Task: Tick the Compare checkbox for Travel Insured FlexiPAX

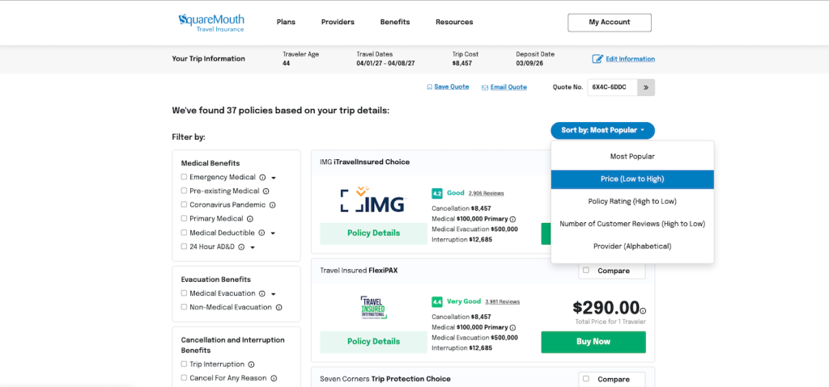Action: 586,271
